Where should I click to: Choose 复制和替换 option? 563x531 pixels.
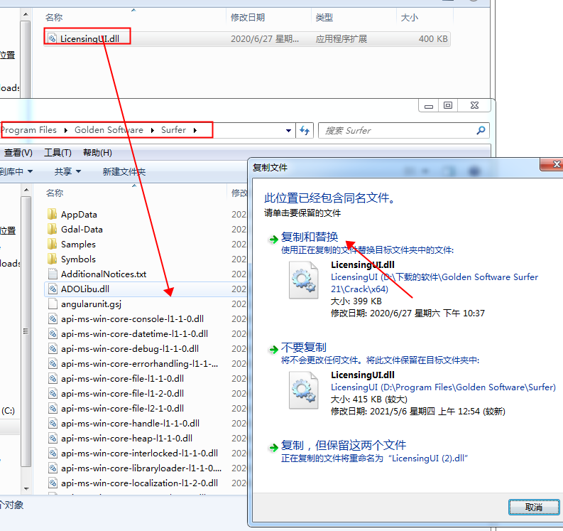pyautogui.click(x=310, y=237)
